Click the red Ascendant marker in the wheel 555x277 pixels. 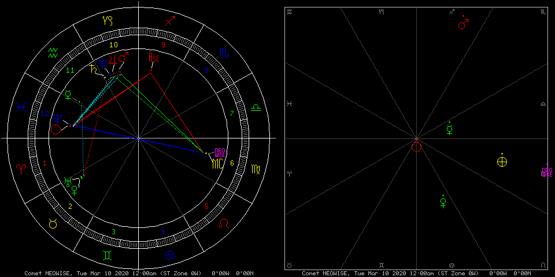(153, 58)
